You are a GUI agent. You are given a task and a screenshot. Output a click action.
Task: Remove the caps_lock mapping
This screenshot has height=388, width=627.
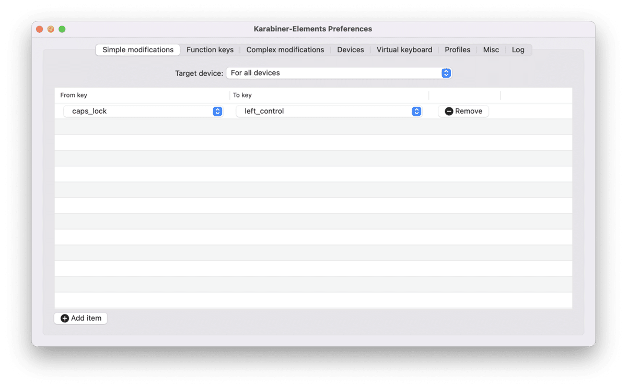click(x=463, y=111)
